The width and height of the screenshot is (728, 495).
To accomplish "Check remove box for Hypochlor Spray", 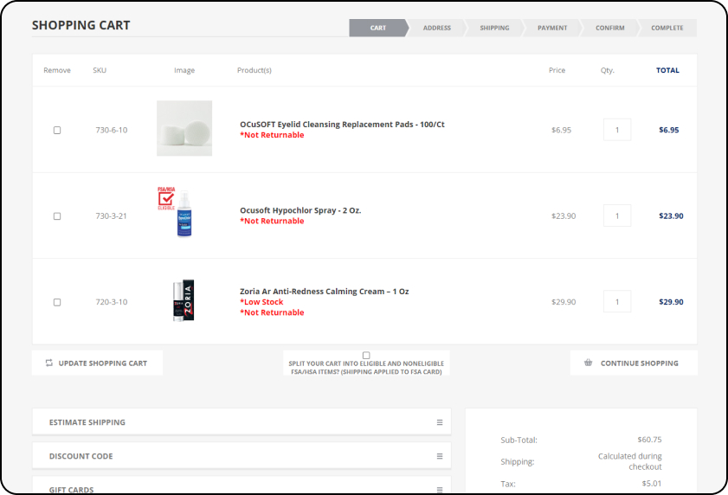I will (x=57, y=216).
